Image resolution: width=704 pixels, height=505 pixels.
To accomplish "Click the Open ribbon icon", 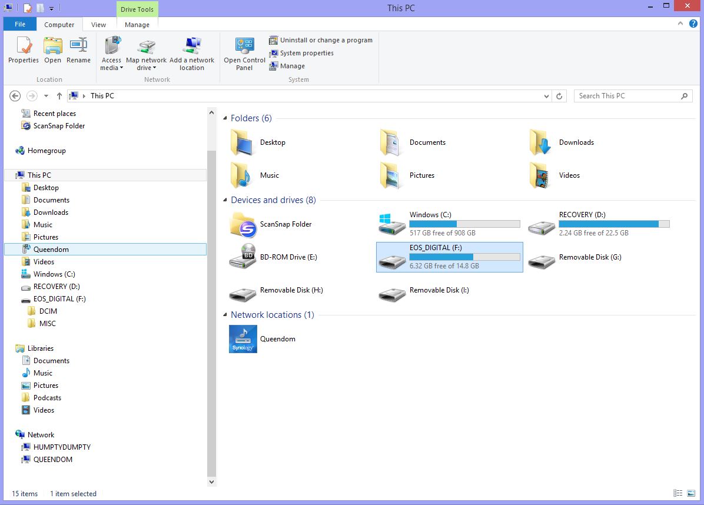I will click(x=52, y=50).
